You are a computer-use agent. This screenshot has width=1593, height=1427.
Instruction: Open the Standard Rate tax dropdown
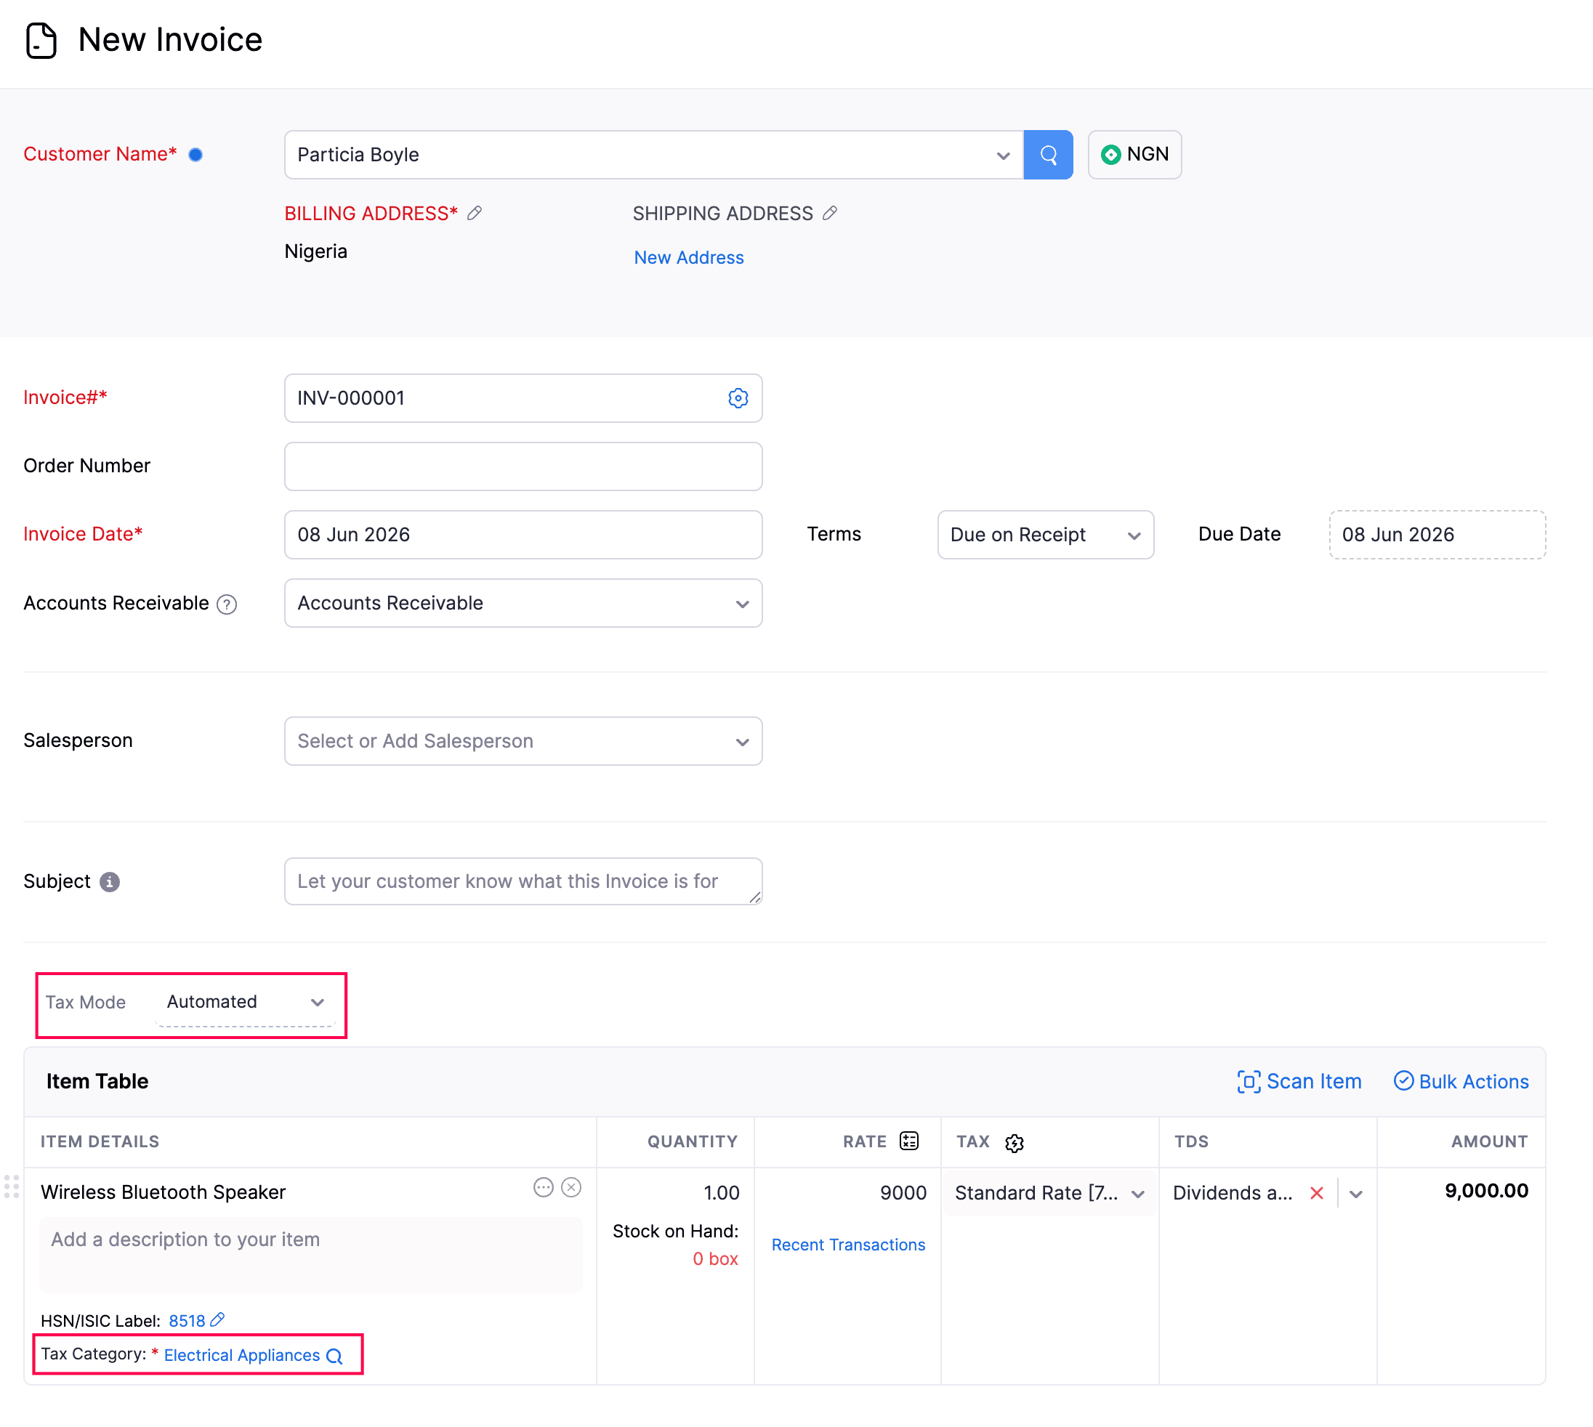[x=1049, y=1193]
